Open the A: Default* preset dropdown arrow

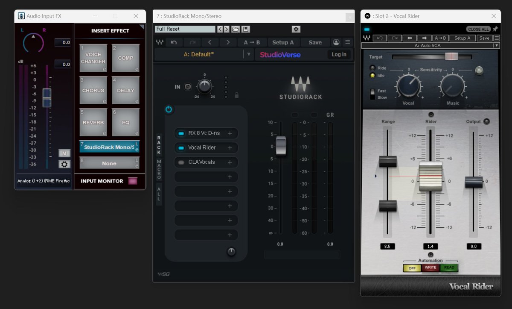[x=249, y=54]
